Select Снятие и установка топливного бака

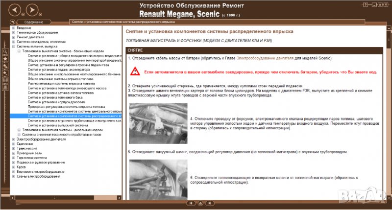pos(54,97)
